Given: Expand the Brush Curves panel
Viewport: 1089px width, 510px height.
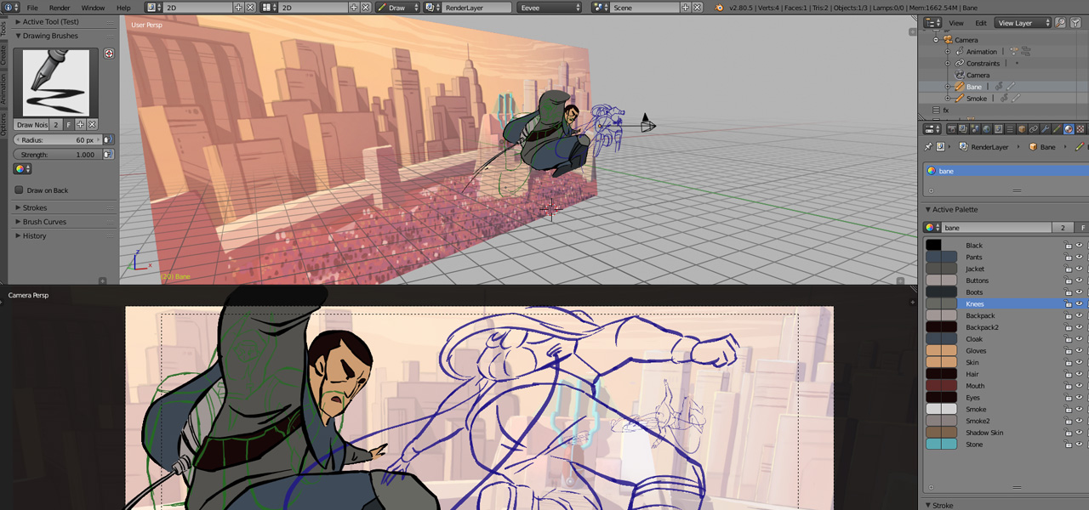Looking at the screenshot, I should tap(44, 222).
